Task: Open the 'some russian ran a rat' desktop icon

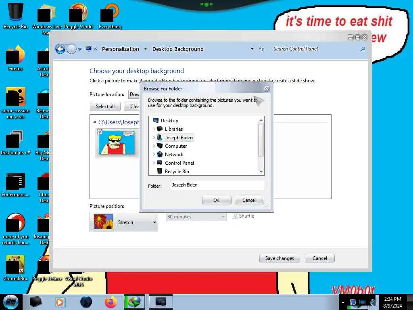Action: [x=16, y=103]
